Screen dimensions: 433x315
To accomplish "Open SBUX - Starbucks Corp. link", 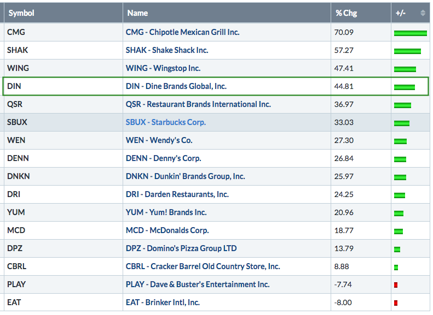I will pyautogui.click(x=166, y=122).
